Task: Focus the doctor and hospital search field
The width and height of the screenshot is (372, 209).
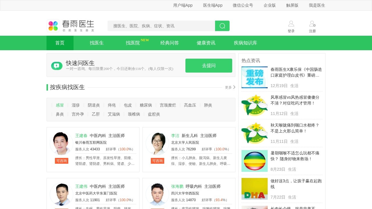Action: [161, 26]
